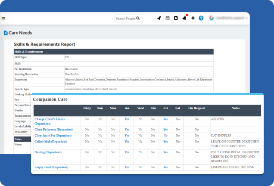274x186 pixels.
Task: Open Change Client's Linens (Dependent) link
Action: [x=50, y=121]
